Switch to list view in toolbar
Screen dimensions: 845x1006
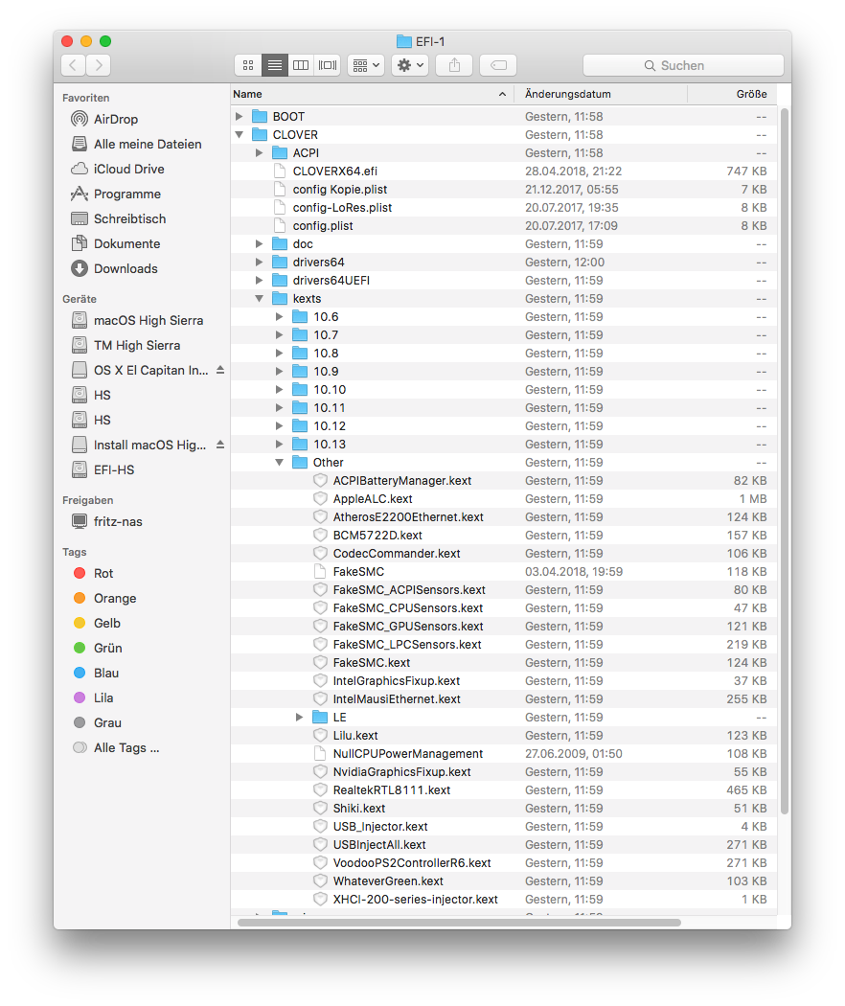click(275, 65)
